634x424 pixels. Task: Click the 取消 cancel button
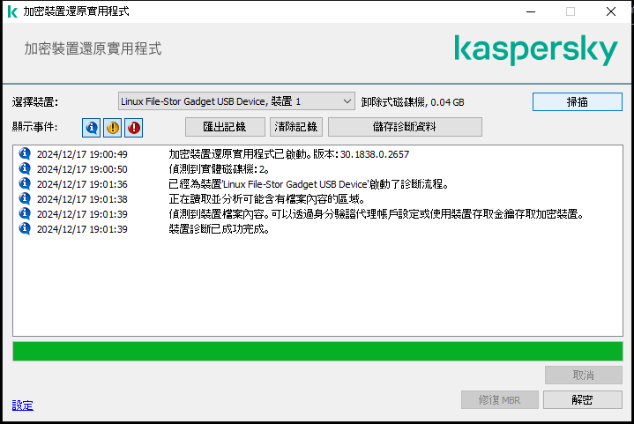coord(583,376)
